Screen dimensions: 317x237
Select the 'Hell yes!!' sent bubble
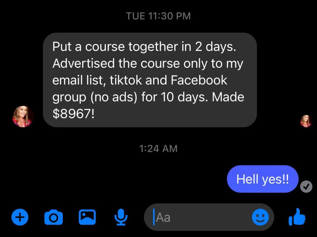pyautogui.click(x=263, y=179)
